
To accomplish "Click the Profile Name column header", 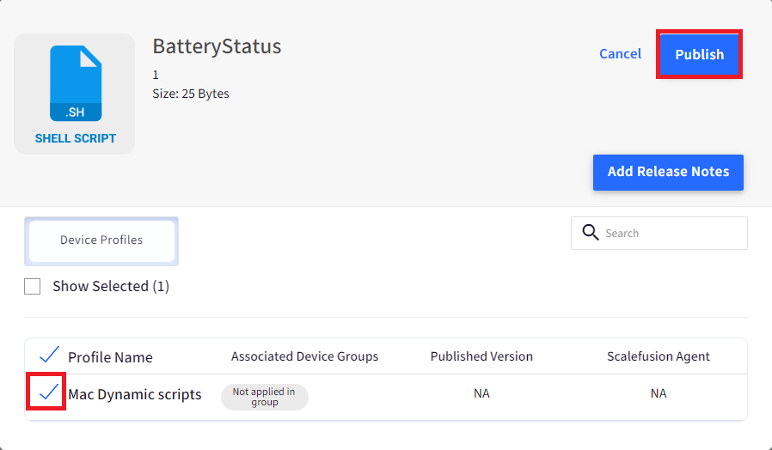I will pyautogui.click(x=110, y=357).
